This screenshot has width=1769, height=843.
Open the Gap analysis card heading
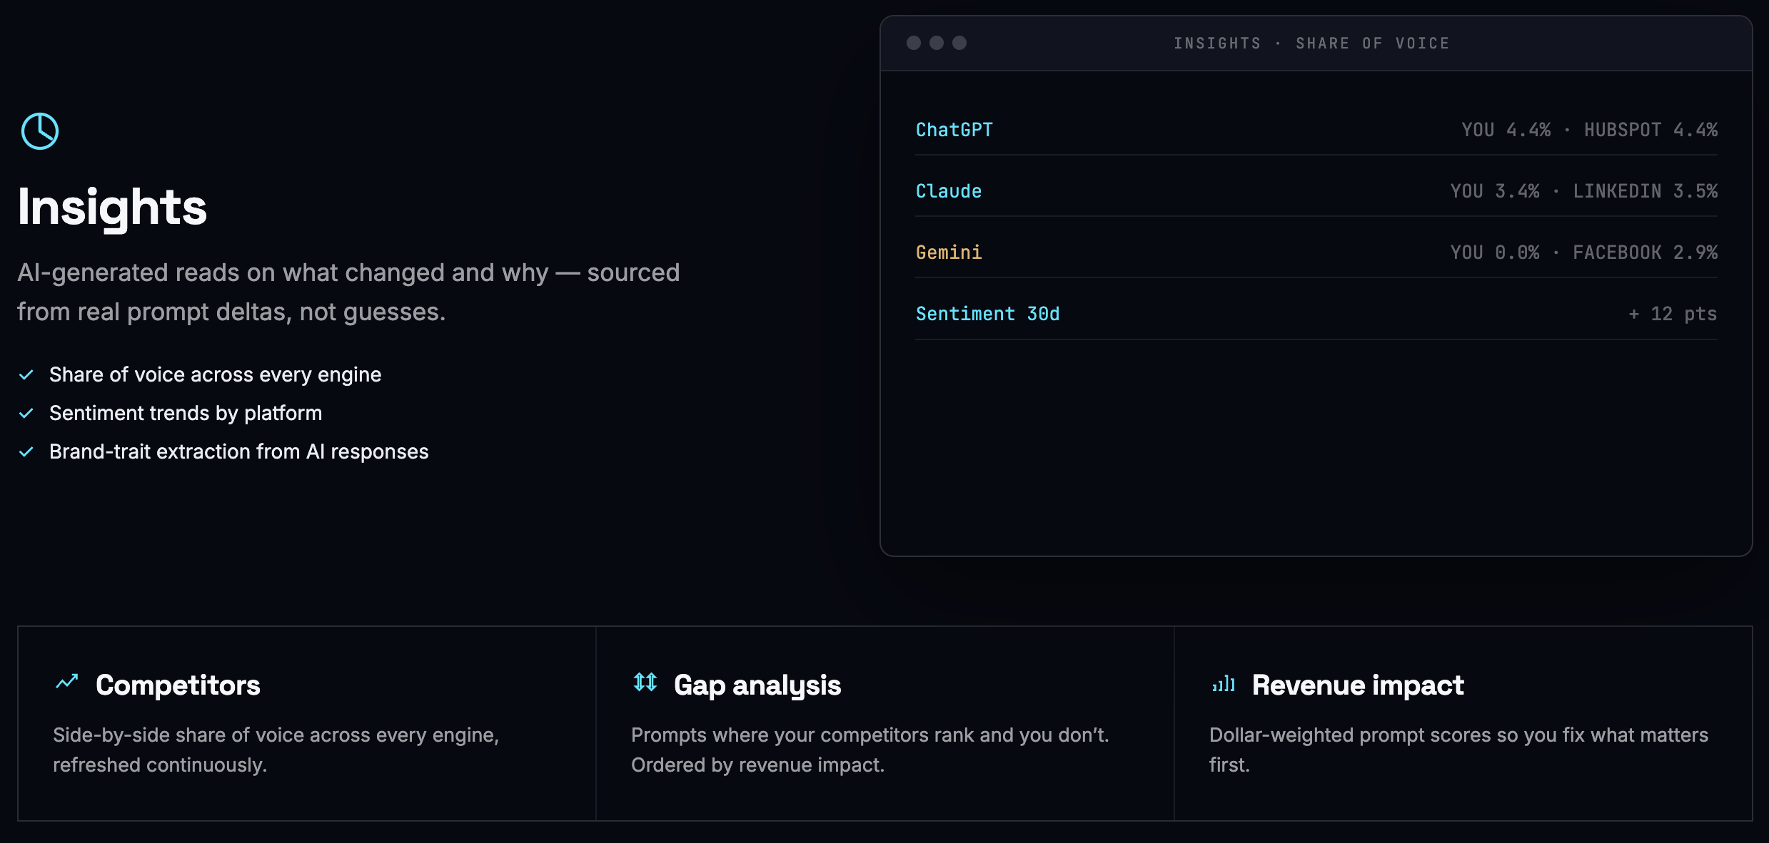point(757,685)
